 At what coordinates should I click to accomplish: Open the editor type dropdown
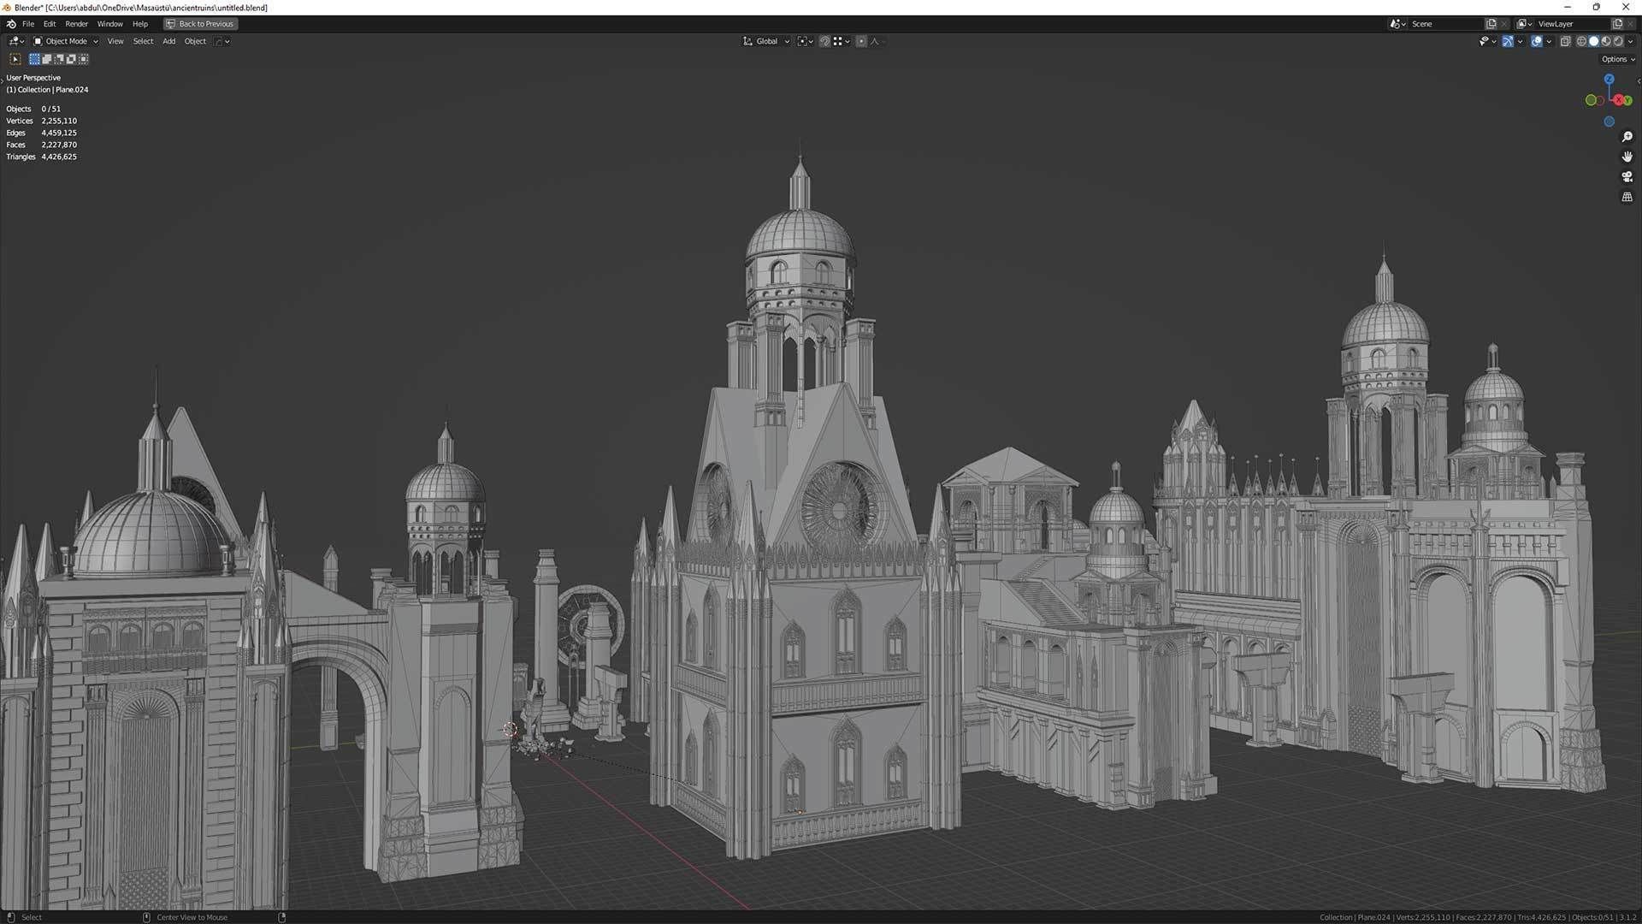point(16,41)
